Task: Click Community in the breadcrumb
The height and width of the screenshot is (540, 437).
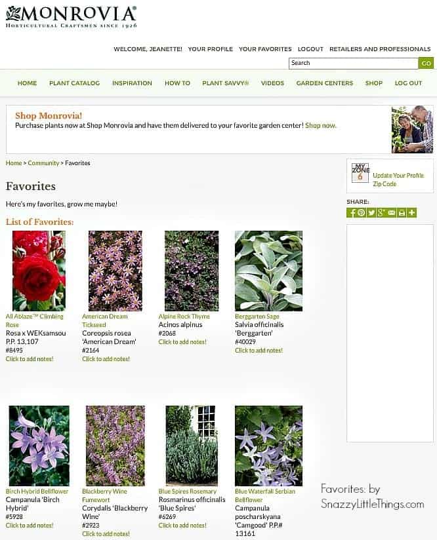Action: point(43,163)
